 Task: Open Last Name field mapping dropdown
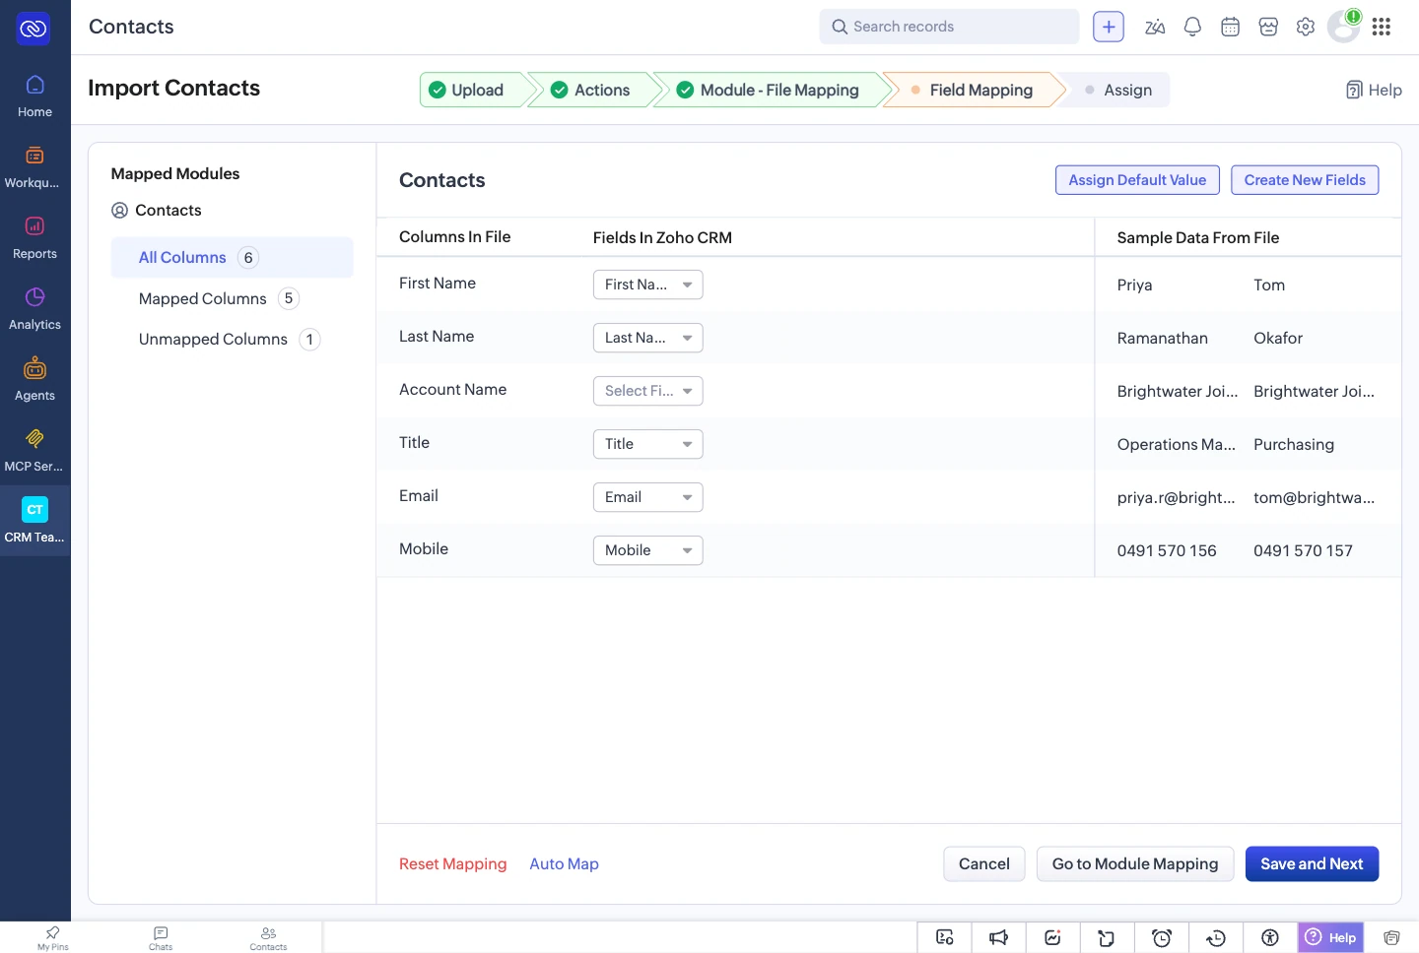click(647, 338)
